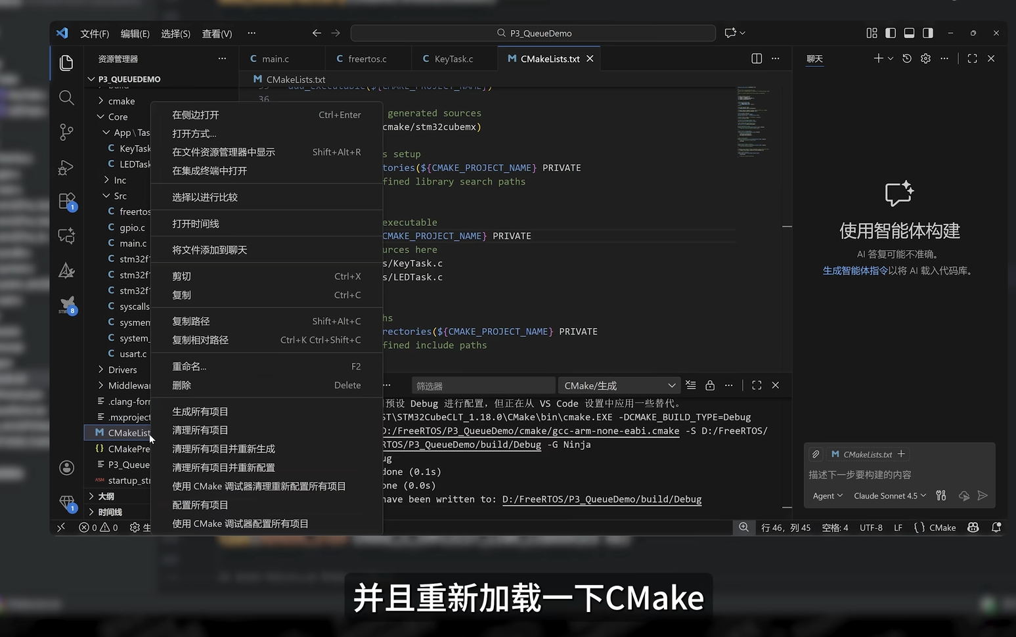
Task: Click the attach context paperclip icon
Action: [816, 454]
